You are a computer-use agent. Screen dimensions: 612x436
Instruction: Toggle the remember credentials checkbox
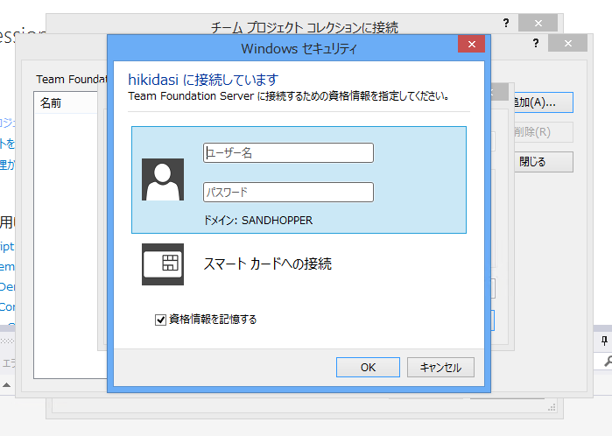click(x=160, y=320)
